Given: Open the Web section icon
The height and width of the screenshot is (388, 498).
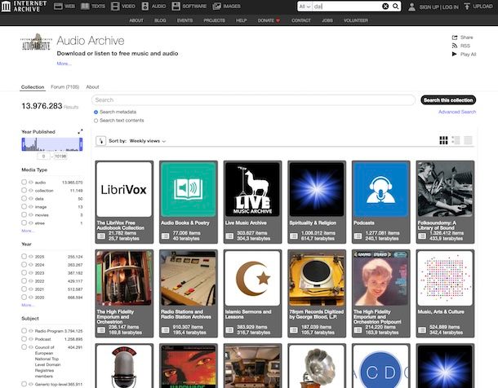Looking at the screenshot, I should coord(58,6).
